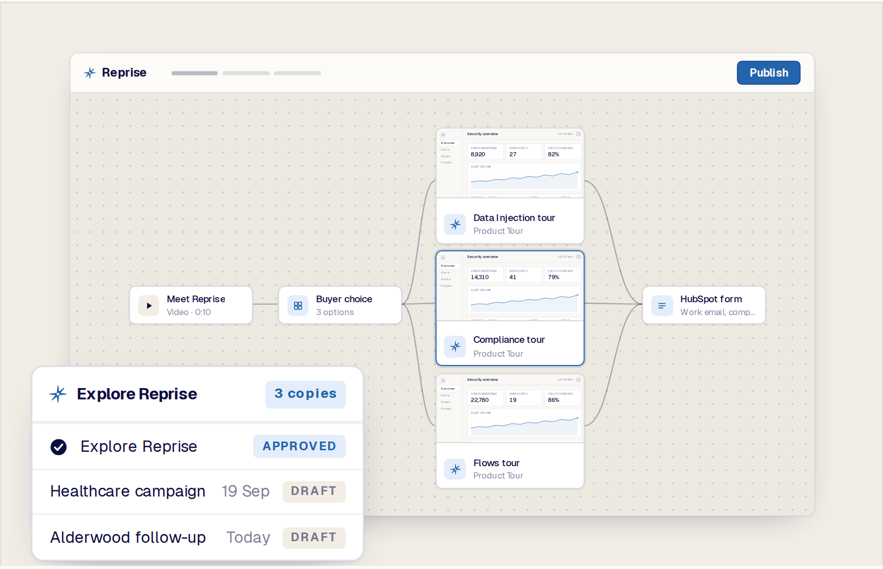Viewport: 883px width, 569px height.
Task: Click play icon on Meet Reprise node
Action: coord(149,305)
